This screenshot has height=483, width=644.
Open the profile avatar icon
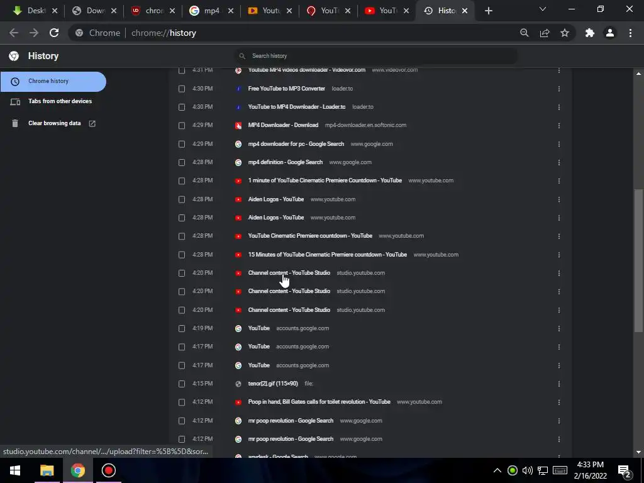click(610, 33)
